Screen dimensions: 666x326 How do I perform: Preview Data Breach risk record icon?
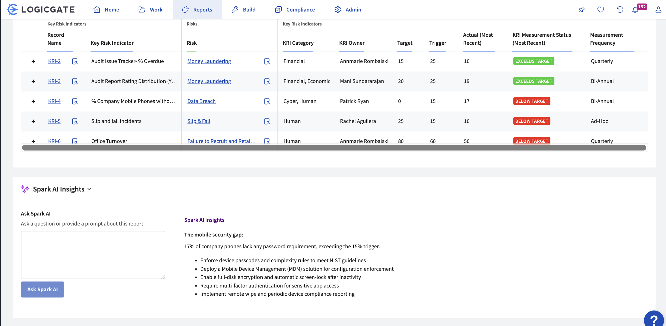267,101
